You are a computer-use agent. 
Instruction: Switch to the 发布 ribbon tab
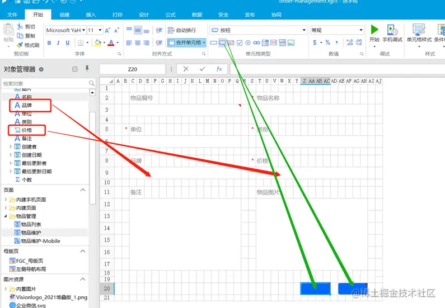point(250,15)
